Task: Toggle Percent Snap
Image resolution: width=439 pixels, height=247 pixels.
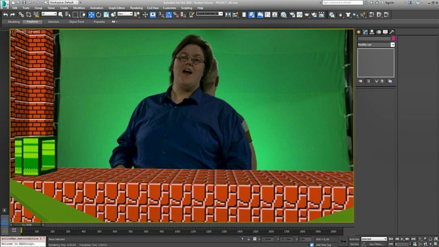Action: [176, 15]
